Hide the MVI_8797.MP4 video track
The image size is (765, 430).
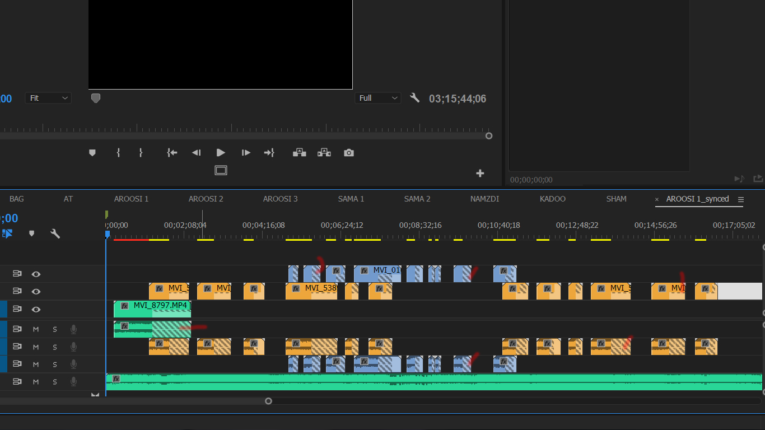(36, 309)
